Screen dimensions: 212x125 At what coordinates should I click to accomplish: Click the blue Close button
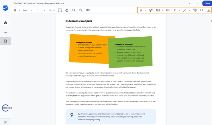point(207,3)
